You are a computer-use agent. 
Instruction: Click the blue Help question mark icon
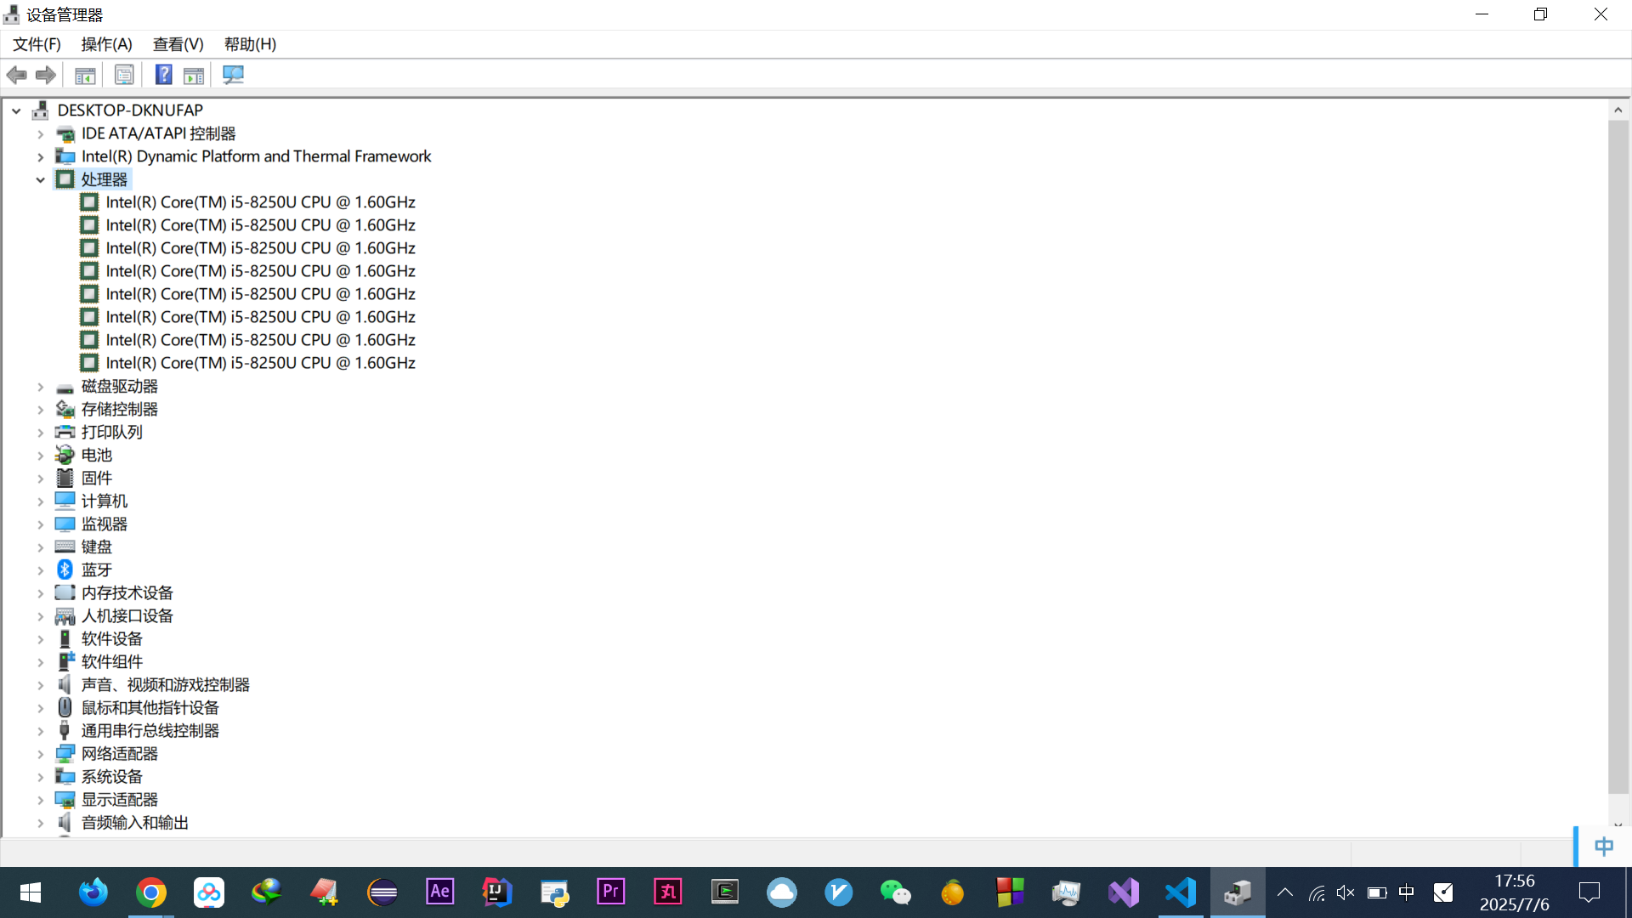click(163, 75)
